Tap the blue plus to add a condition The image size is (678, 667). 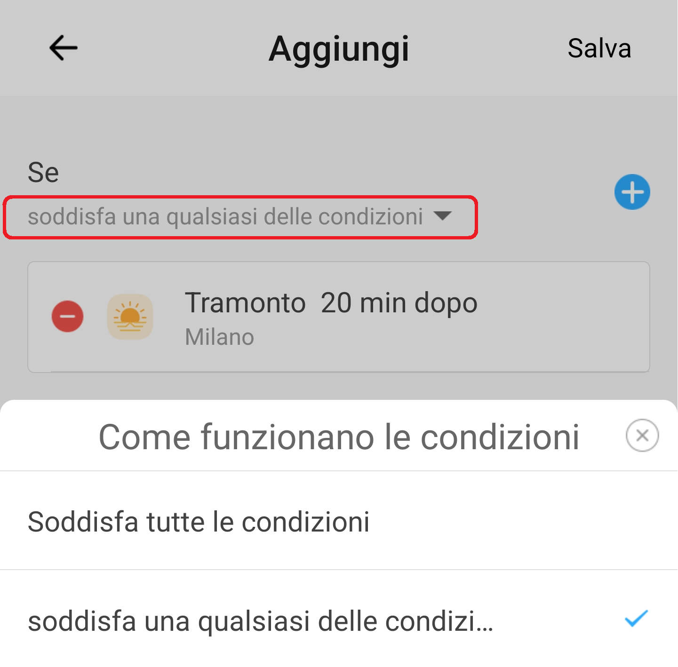pyautogui.click(x=632, y=192)
